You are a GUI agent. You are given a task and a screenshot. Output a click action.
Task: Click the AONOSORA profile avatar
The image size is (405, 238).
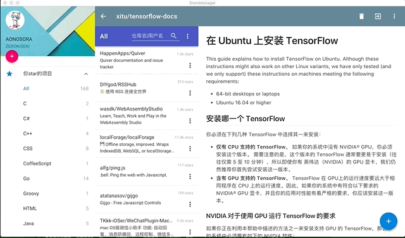tap(15, 20)
